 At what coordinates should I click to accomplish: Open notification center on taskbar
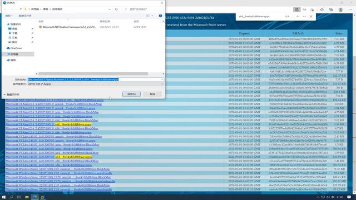349,197
